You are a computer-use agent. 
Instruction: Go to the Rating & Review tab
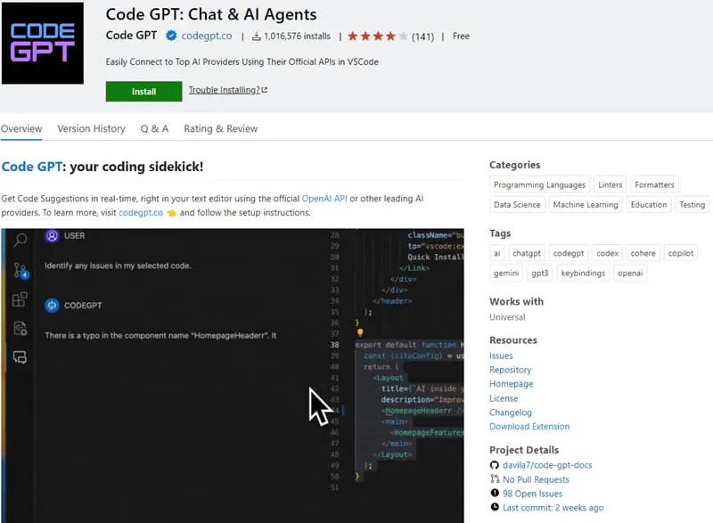tap(220, 128)
